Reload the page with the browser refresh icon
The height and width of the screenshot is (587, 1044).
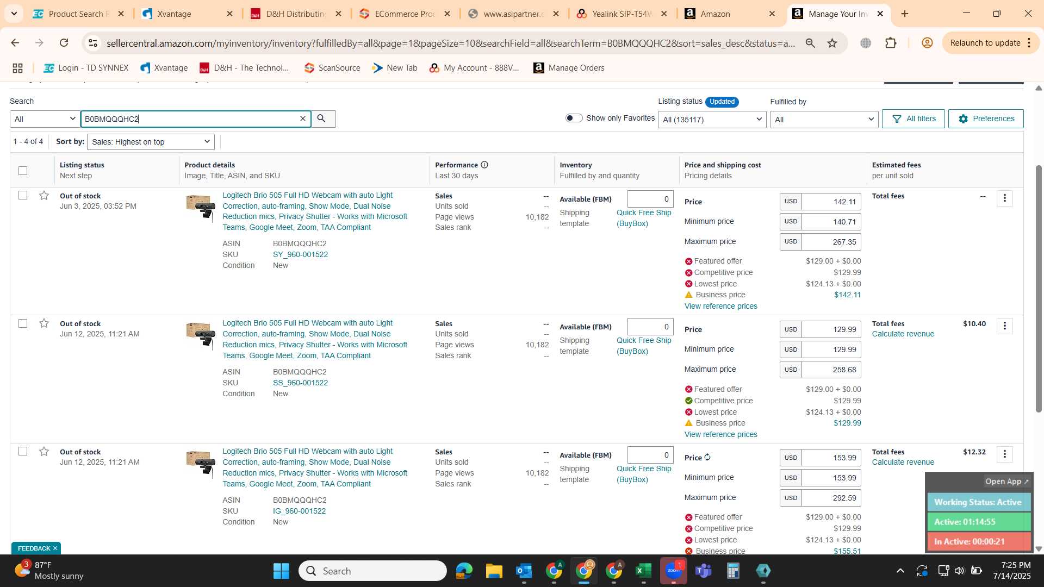pos(64,43)
